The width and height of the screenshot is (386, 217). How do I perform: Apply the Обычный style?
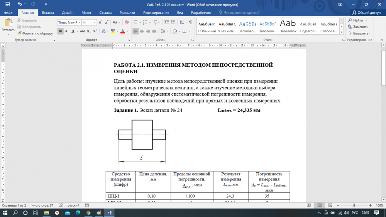pos(207,27)
